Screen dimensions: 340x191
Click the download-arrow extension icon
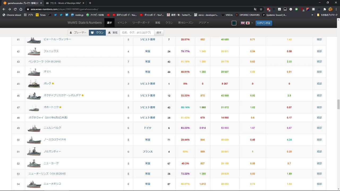[x=279, y=9]
